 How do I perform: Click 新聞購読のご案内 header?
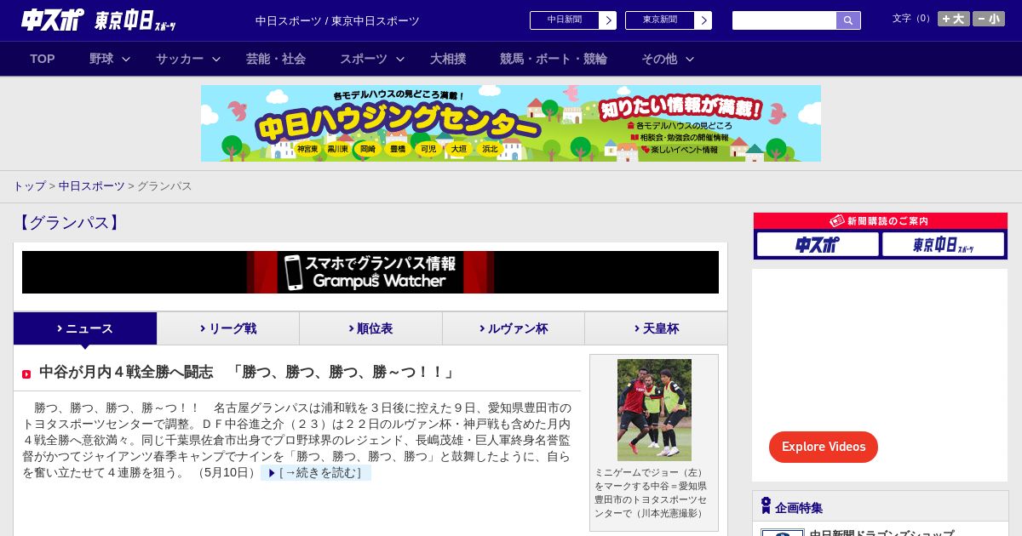coord(881,221)
